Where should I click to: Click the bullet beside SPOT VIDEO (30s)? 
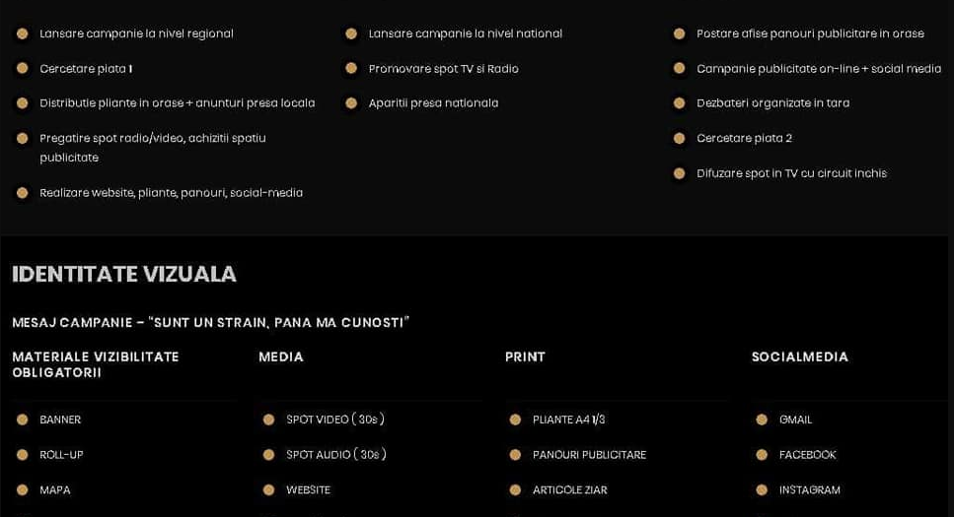pos(268,420)
